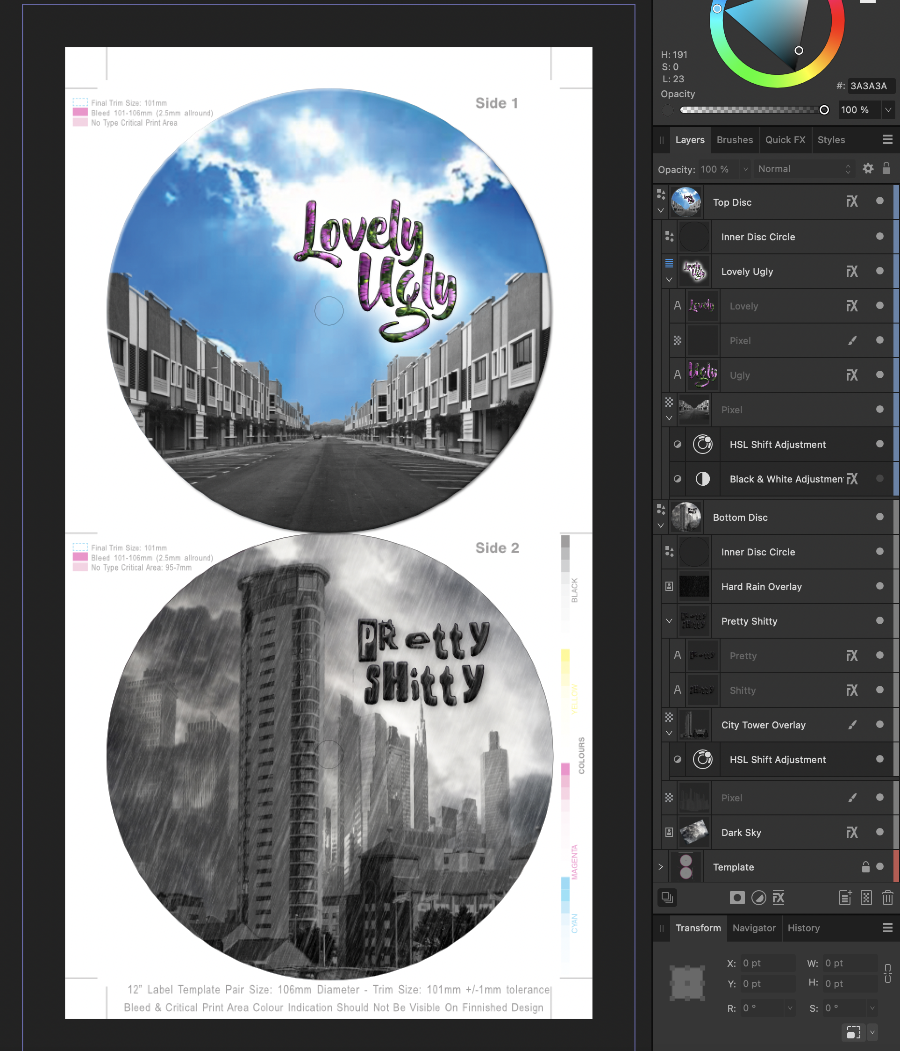Click the W width field in Transform
Viewport: 900px width, 1051px height.
(850, 963)
